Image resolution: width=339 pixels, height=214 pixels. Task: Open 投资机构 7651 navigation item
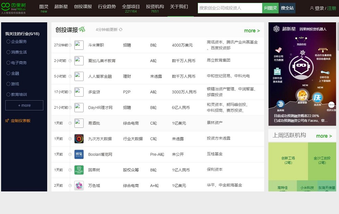click(x=155, y=8)
